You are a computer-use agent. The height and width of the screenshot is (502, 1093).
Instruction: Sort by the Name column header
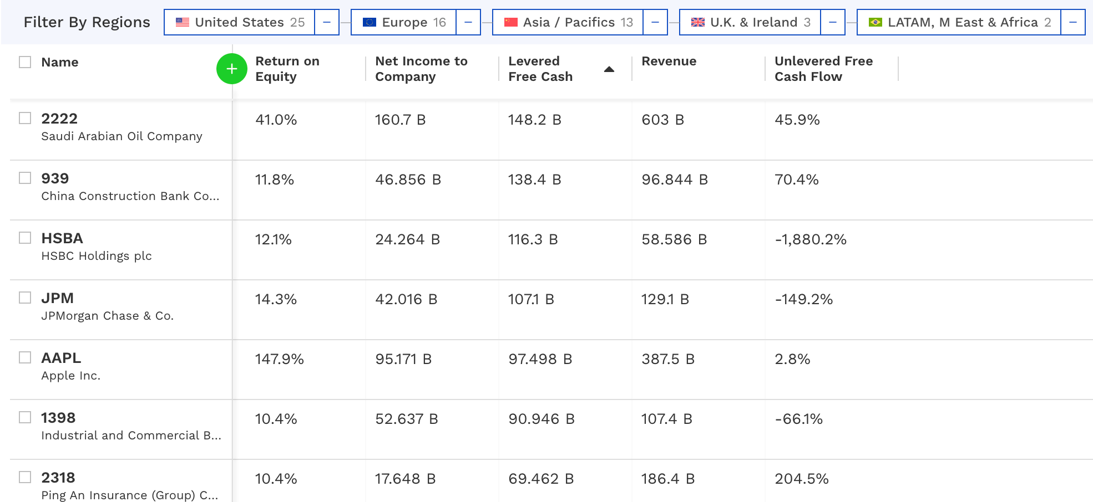pyautogui.click(x=60, y=62)
